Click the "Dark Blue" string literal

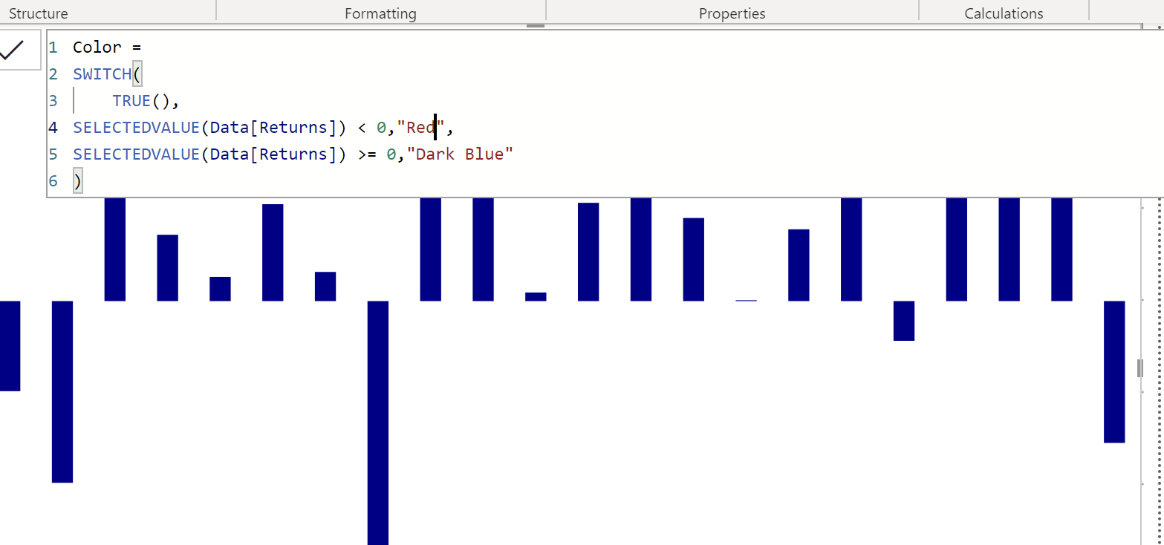(x=461, y=154)
